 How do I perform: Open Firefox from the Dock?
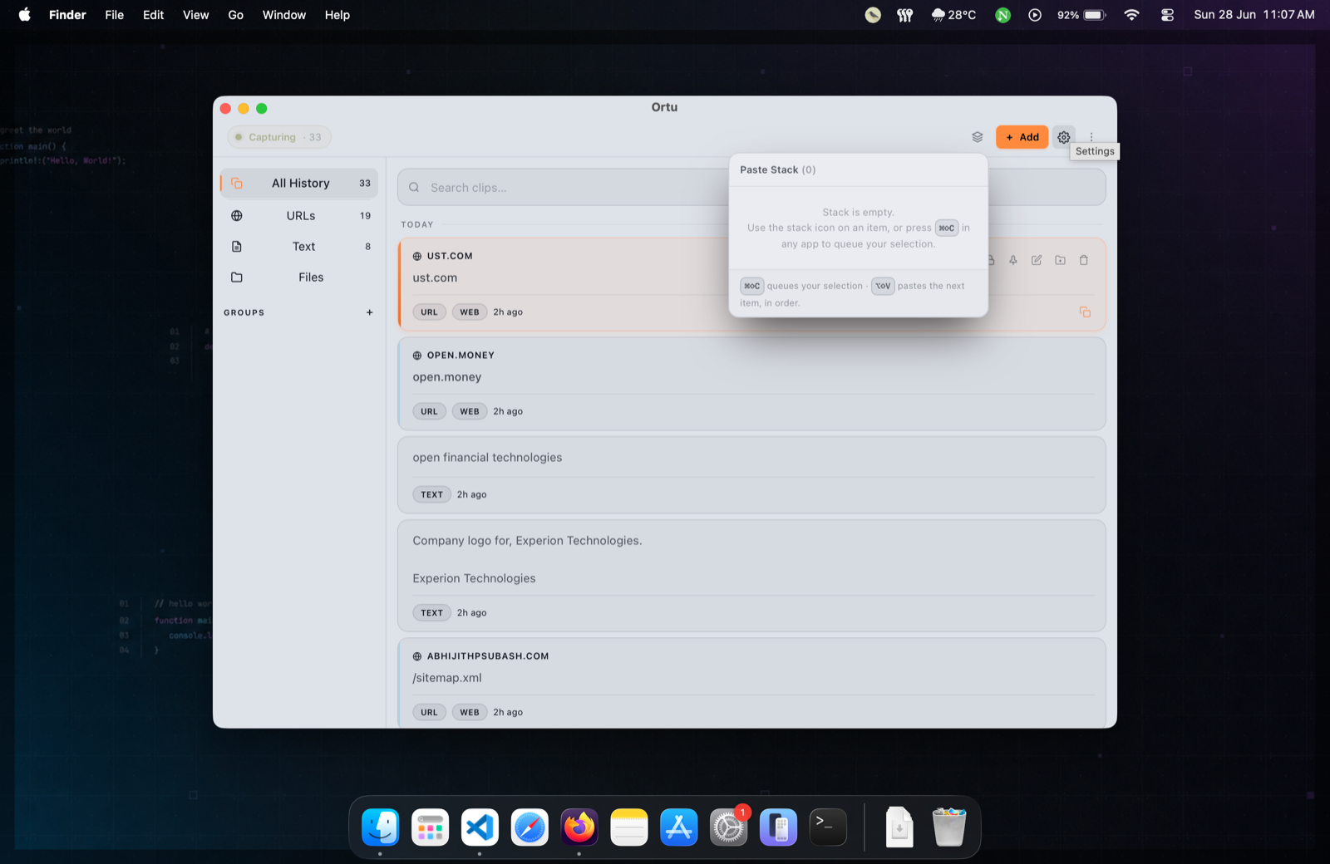[x=579, y=827]
